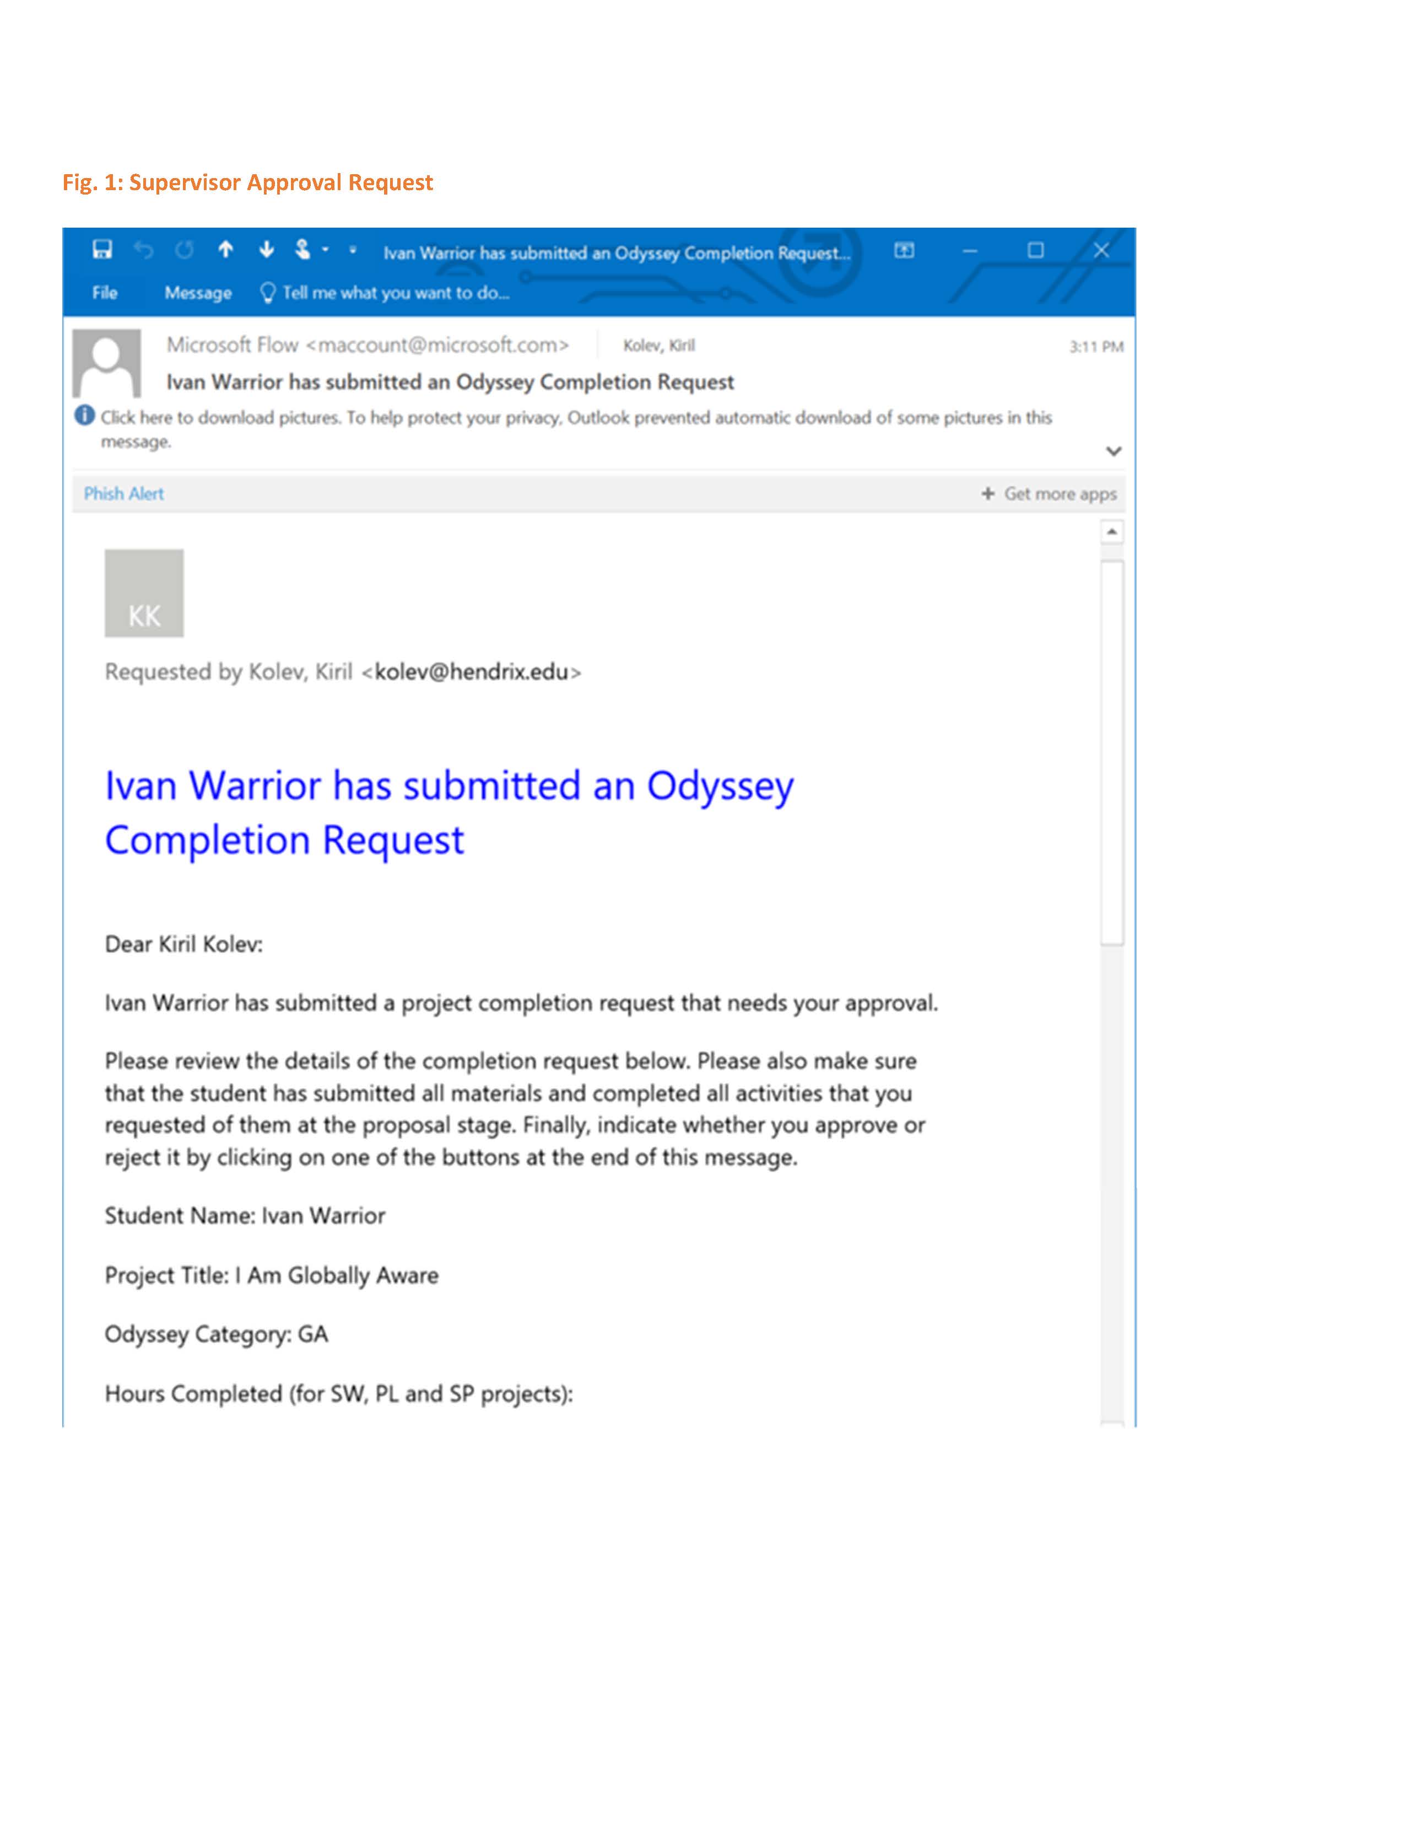Click 'Fig. 1: Supervisor Approval Request' caption
This screenshot has height=1825, width=1405.
(247, 182)
